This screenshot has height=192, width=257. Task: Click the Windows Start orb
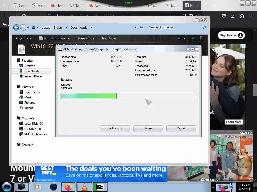[x=7, y=187]
